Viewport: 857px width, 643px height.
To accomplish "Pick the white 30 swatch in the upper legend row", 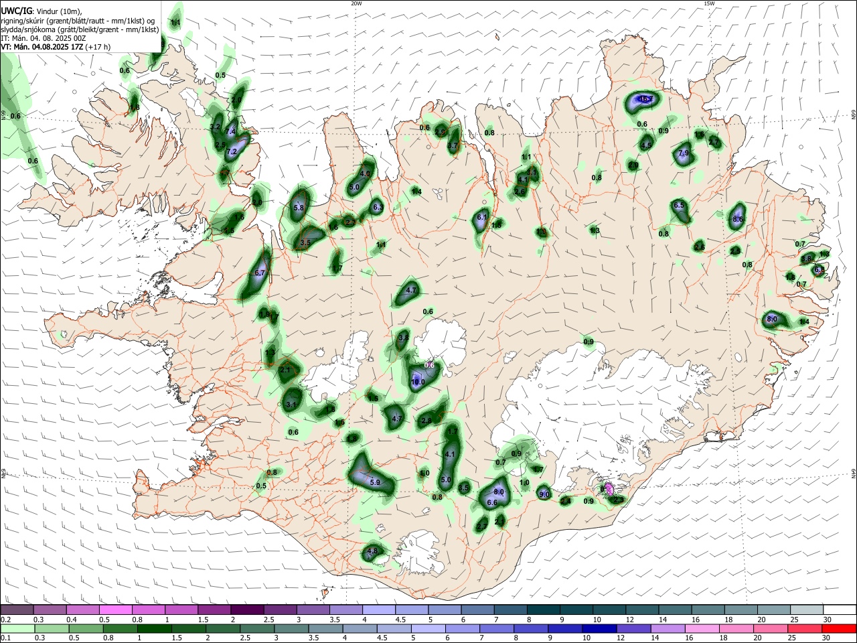I will tap(840, 610).
